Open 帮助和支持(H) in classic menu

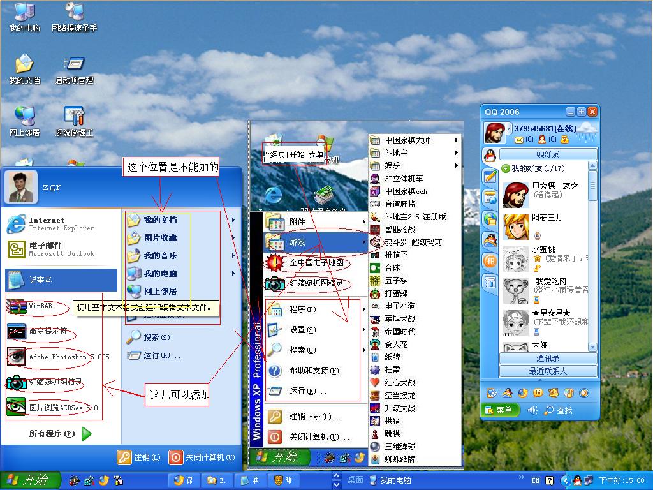tap(316, 371)
